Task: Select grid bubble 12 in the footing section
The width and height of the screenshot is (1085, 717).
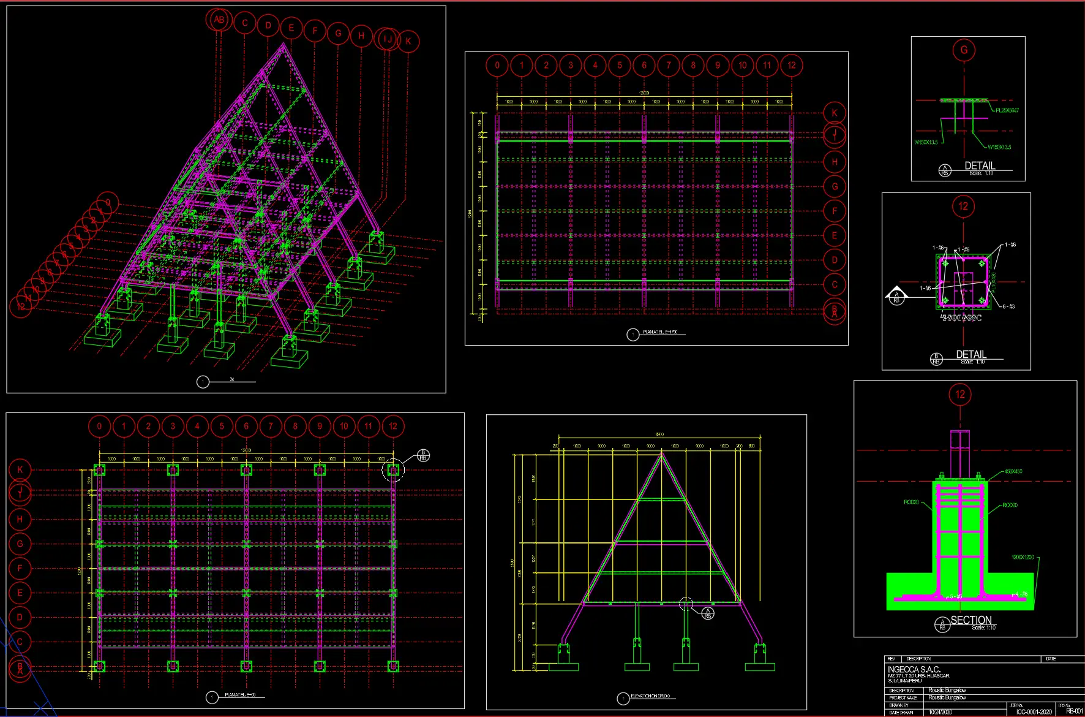Action: pyautogui.click(x=960, y=395)
